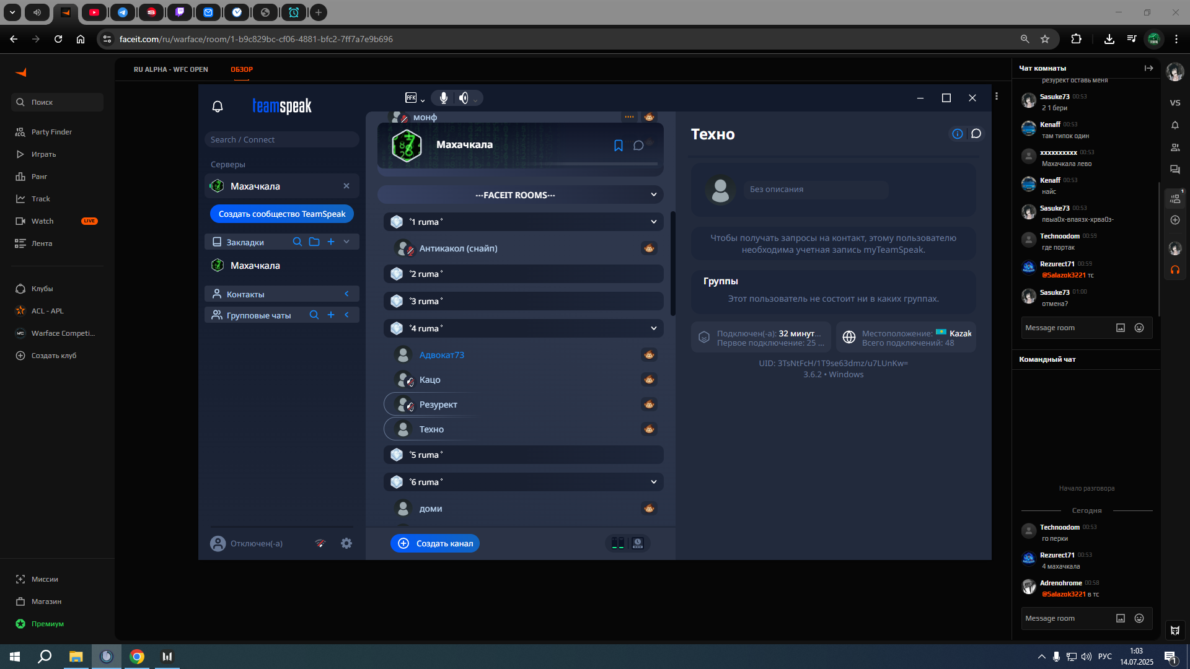The image size is (1190, 669).
Task: Open TeamSpeak three-dot window menu
Action: click(997, 96)
